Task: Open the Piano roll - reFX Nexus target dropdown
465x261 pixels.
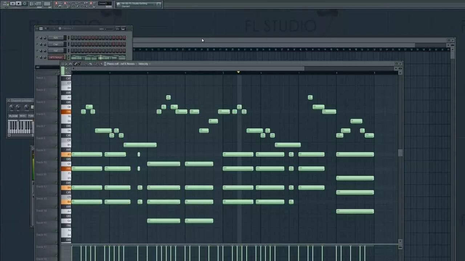Action: coord(121,64)
